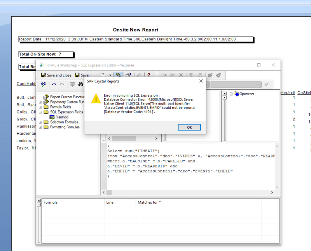Expand the Repository Custom Functions node
The image size is (311, 251).
(x=40, y=102)
